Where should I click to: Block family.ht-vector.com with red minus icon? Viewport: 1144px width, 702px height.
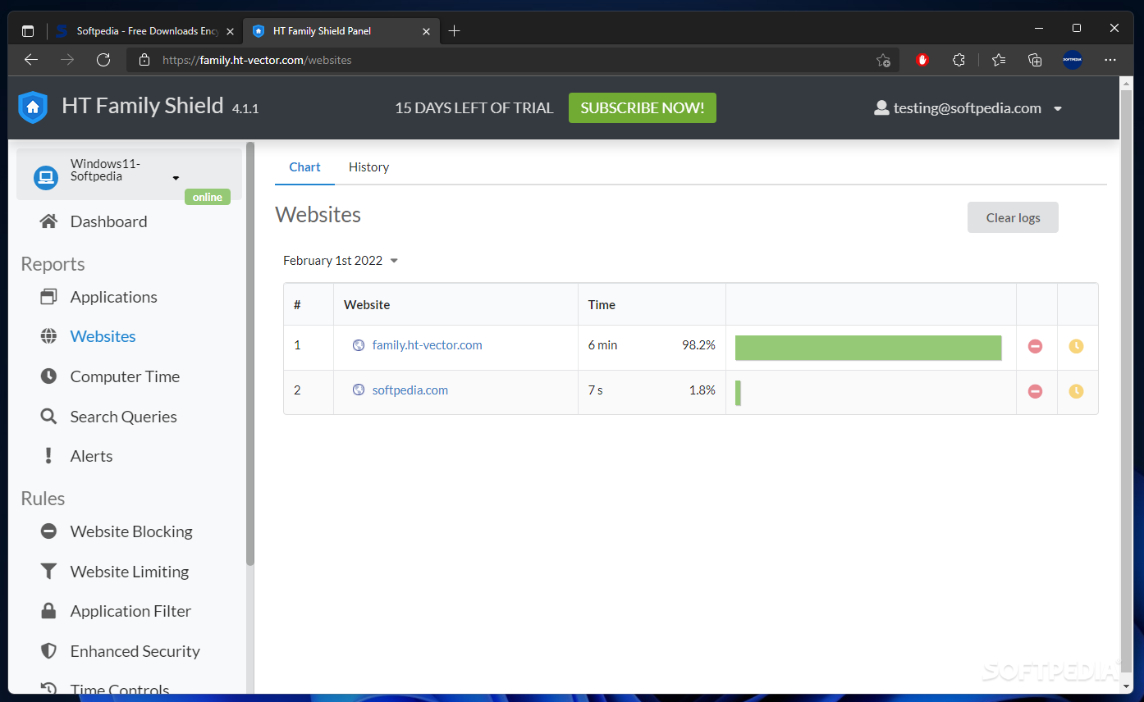(1036, 346)
